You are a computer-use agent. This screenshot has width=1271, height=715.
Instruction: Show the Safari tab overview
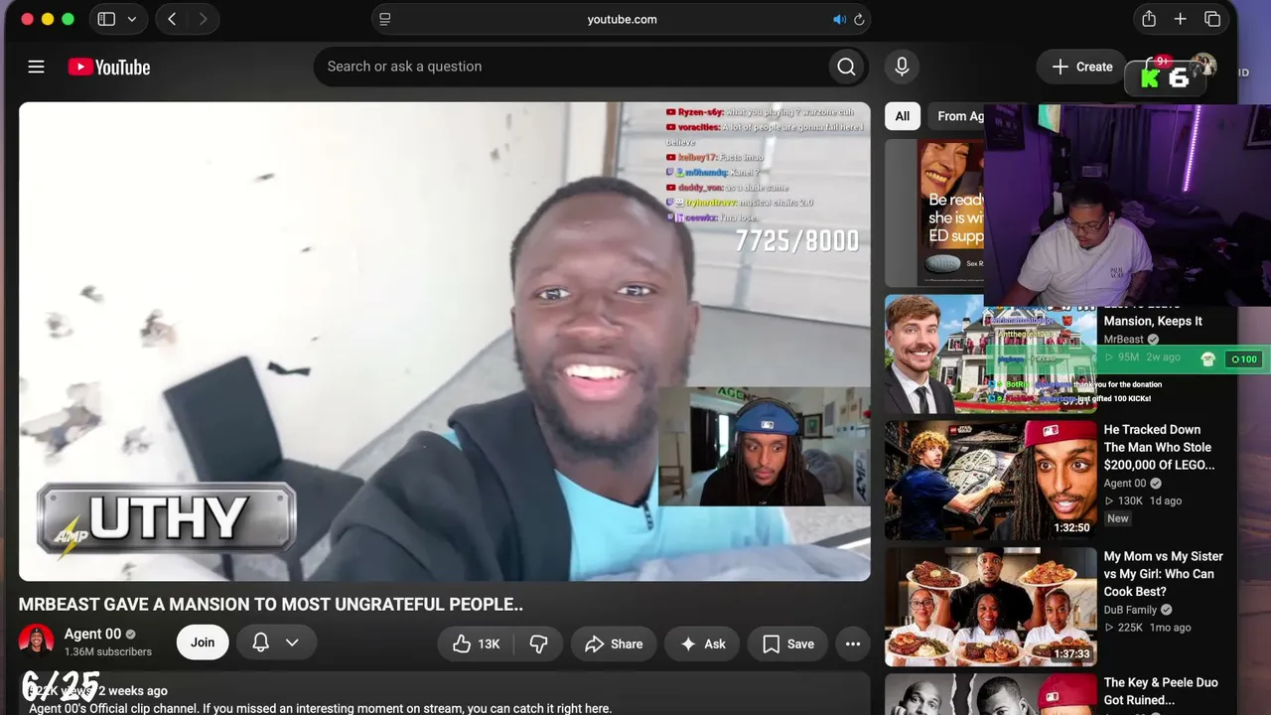(1212, 19)
